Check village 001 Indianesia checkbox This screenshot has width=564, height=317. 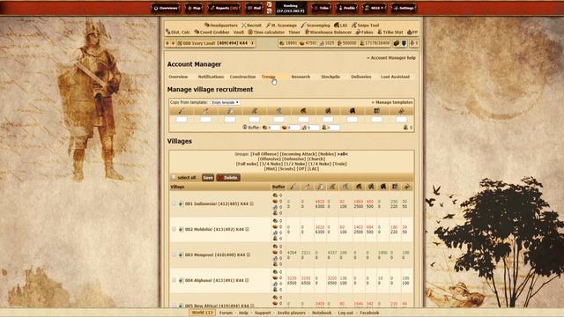coord(174,203)
